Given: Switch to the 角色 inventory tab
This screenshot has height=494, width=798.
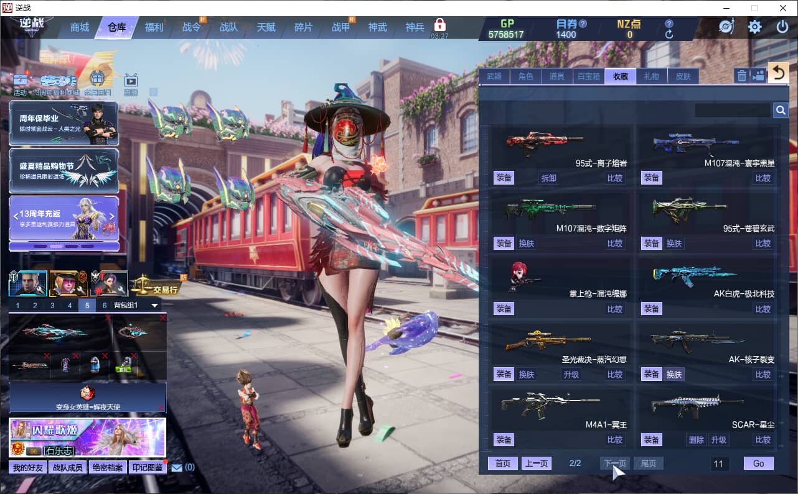Looking at the screenshot, I should (x=526, y=76).
